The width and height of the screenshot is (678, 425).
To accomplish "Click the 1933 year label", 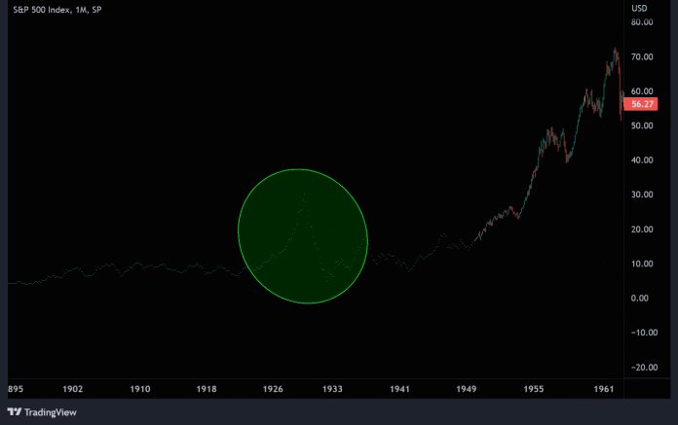I will [332, 389].
